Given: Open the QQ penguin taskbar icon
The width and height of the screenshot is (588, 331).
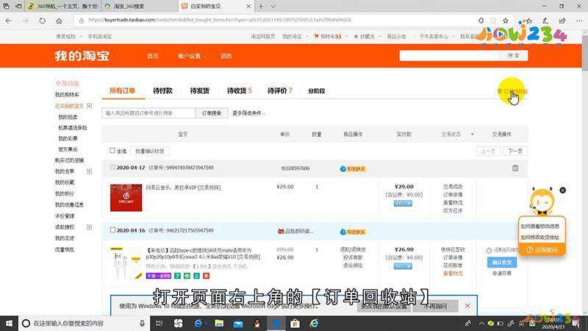Looking at the screenshot, I should [x=257, y=323].
